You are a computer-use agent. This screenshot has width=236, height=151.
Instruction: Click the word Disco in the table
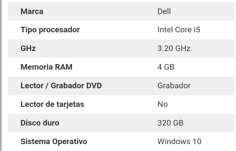click(x=30, y=123)
